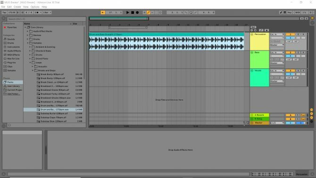
Task: Open the Options menu
Action: click(35, 7)
